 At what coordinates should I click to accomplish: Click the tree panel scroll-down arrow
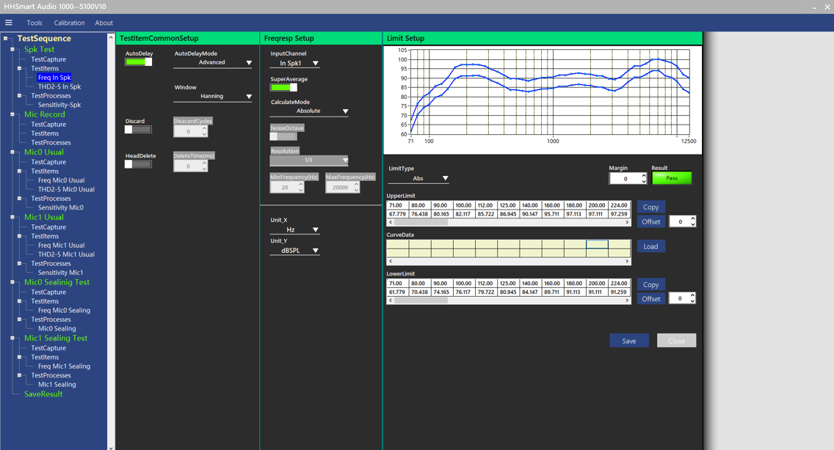point(111,447)
